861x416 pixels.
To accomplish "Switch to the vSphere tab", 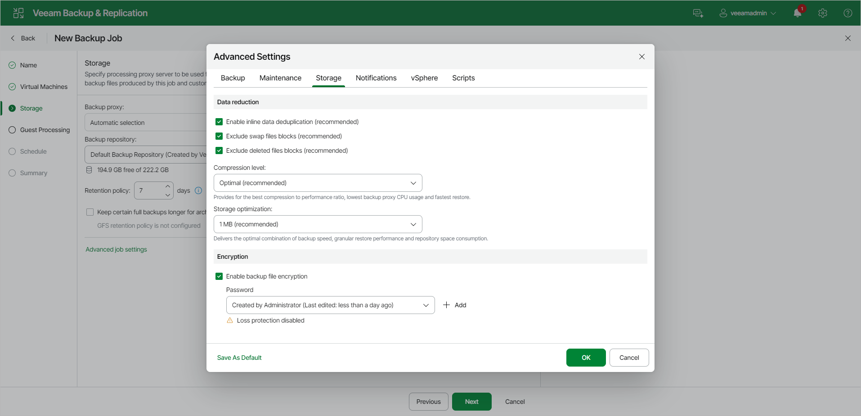I will pos(424,78).
